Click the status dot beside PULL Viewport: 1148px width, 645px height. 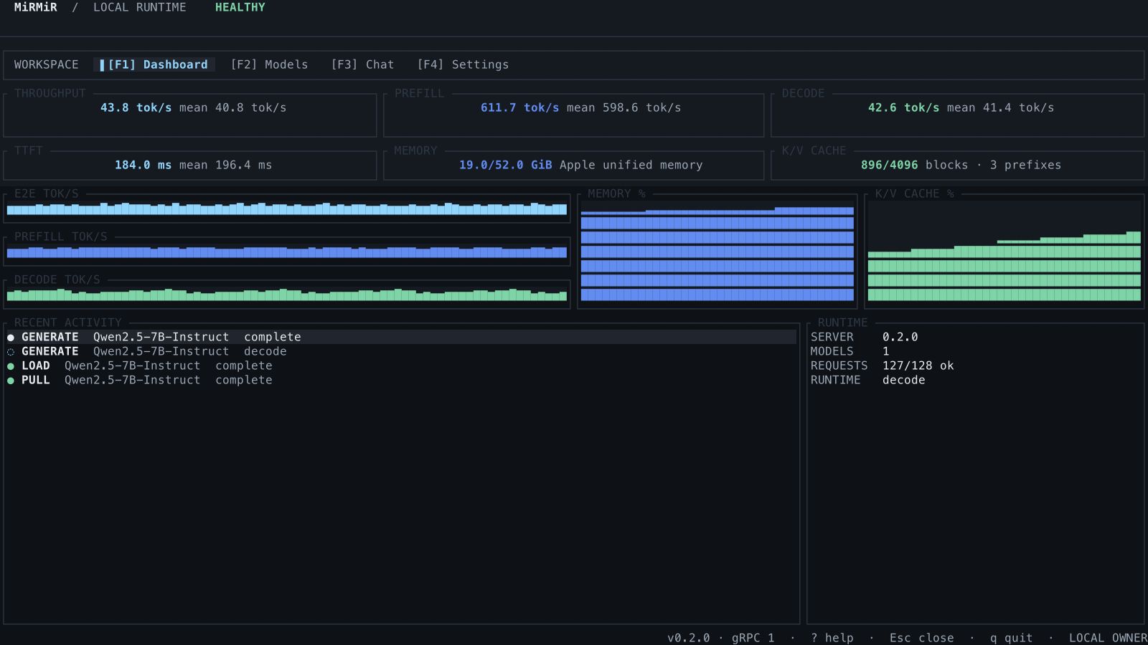pos(11,381)
